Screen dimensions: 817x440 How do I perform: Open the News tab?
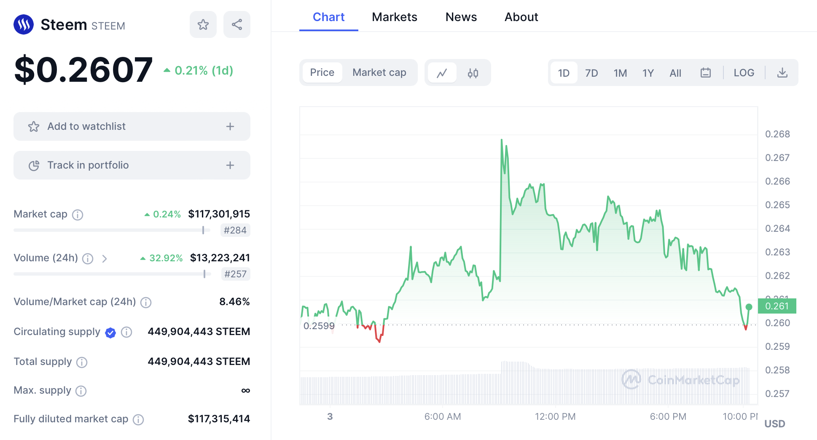(461, 17)
